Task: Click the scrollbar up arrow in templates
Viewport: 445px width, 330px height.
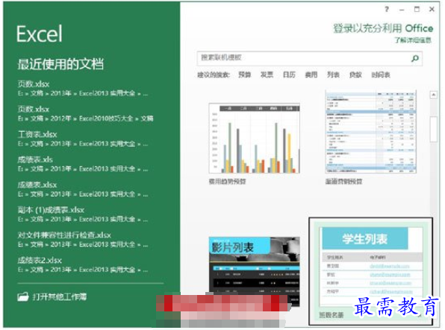Action: coord(433,95)
